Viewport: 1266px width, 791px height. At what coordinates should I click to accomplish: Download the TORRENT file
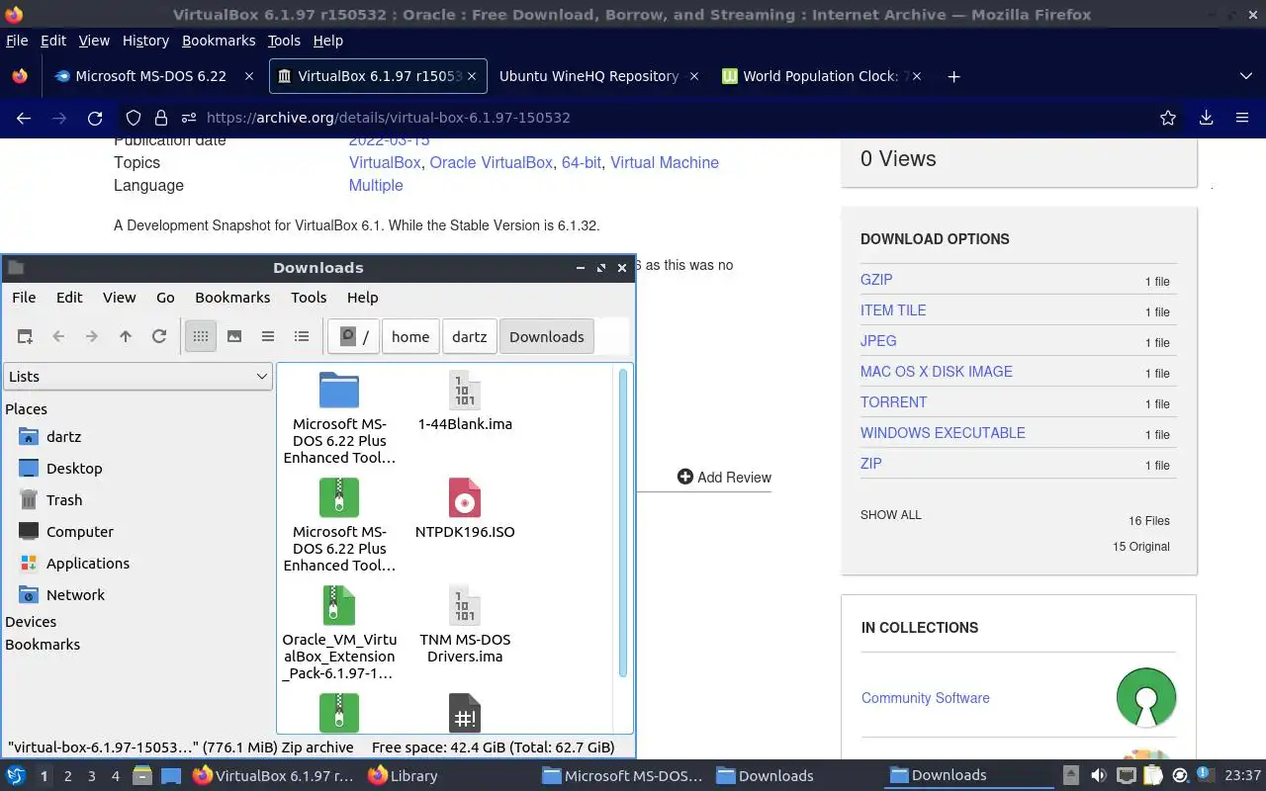(x=893, y=401)
